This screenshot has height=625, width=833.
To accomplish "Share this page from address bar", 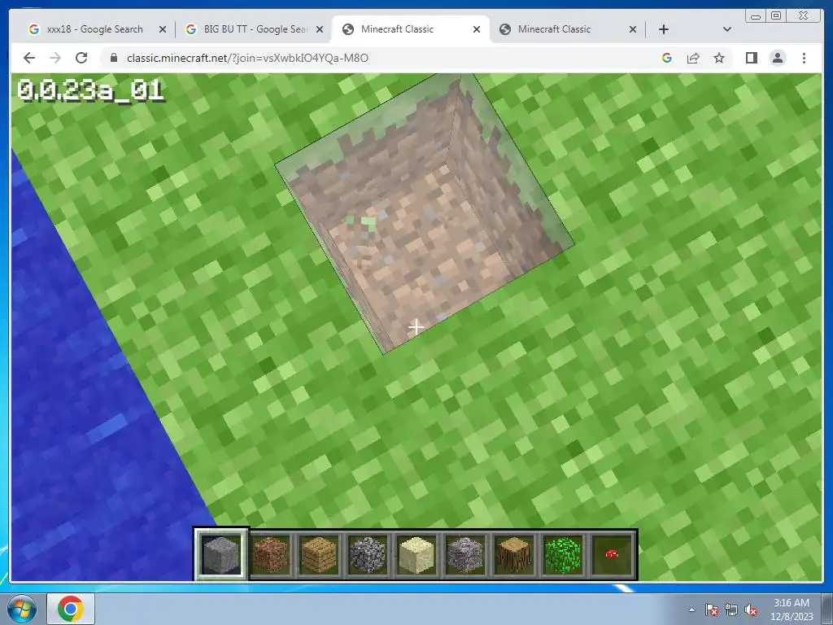I will (x=693, y=58).
